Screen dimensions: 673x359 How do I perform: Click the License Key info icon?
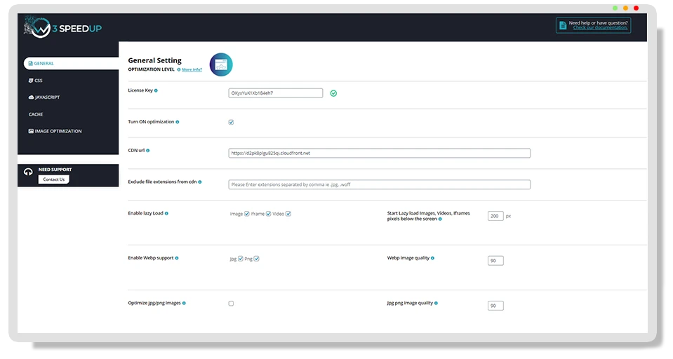click(x=156, y=90)
